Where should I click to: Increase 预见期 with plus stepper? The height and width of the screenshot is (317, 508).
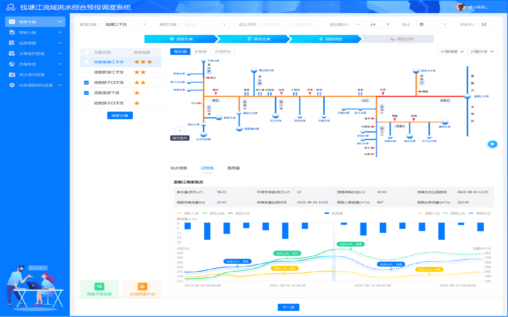[x=388, y=24]
